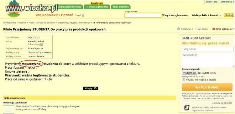This screenshot has width=235, height=114.
Task: Click the job ad title Pilnie Przyjmiemy STUDENTA
Action: [54, 29]
